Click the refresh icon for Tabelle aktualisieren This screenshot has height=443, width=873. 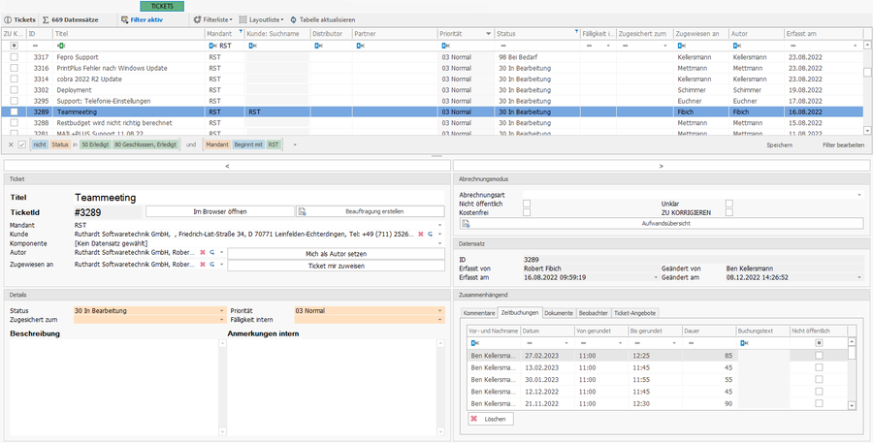click(293, 20)
